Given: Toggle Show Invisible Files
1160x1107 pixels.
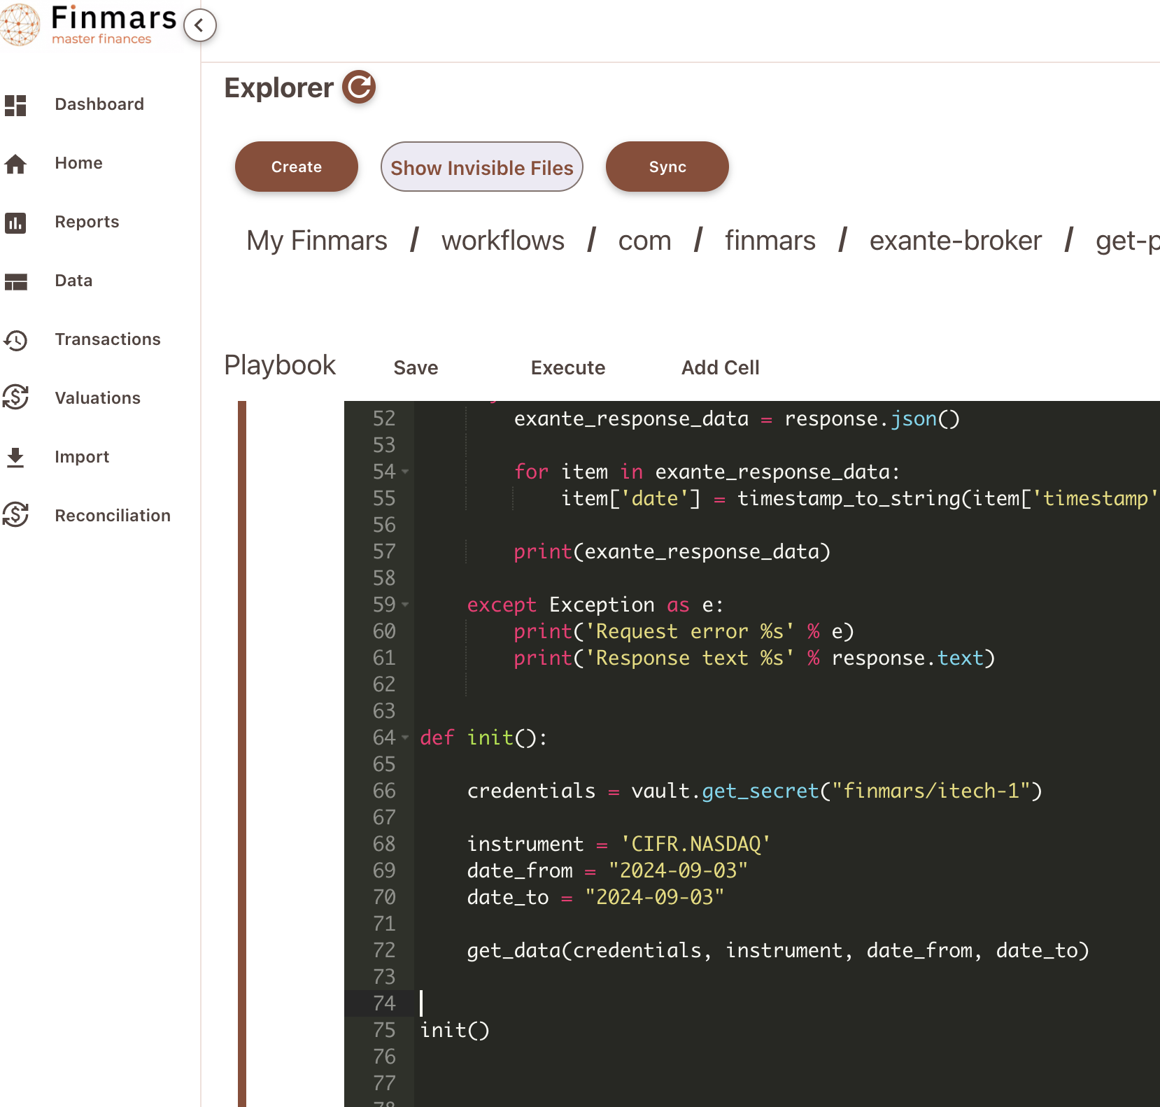Looking at the screenshot, I should click(x=482, y=167).
